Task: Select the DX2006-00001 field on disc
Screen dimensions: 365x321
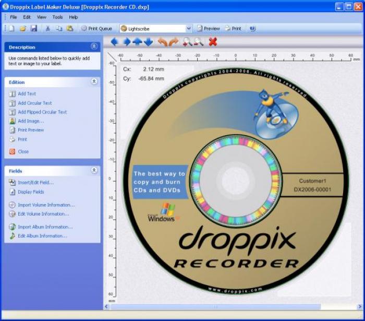Action: point(312,189)
